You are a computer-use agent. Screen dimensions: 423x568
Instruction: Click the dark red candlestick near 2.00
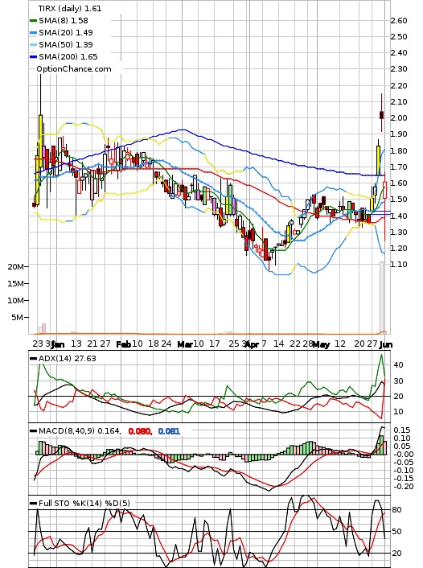pyautogui.click(x=381, y=115)
